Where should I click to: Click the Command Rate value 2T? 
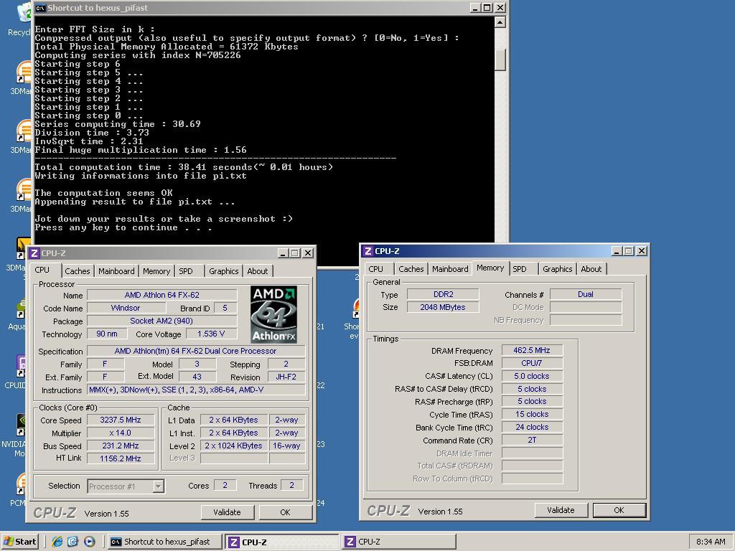pos(532,440)
